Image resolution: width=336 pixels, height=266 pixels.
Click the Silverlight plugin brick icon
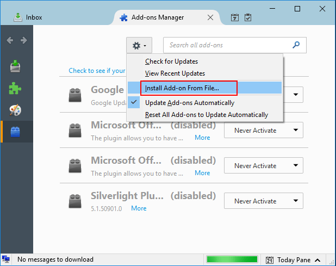click(x=75, y=201)
